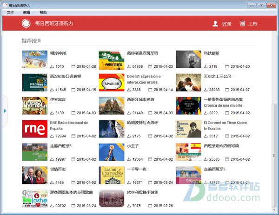Click the 每日西语听力 title bar app icon
The width and height of the screenshot is (279, 215).
[x=5, y=5]
